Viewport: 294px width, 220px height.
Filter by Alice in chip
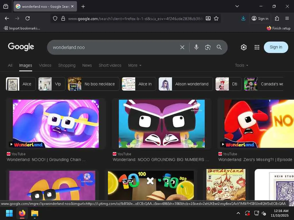[x=139, y=84]
